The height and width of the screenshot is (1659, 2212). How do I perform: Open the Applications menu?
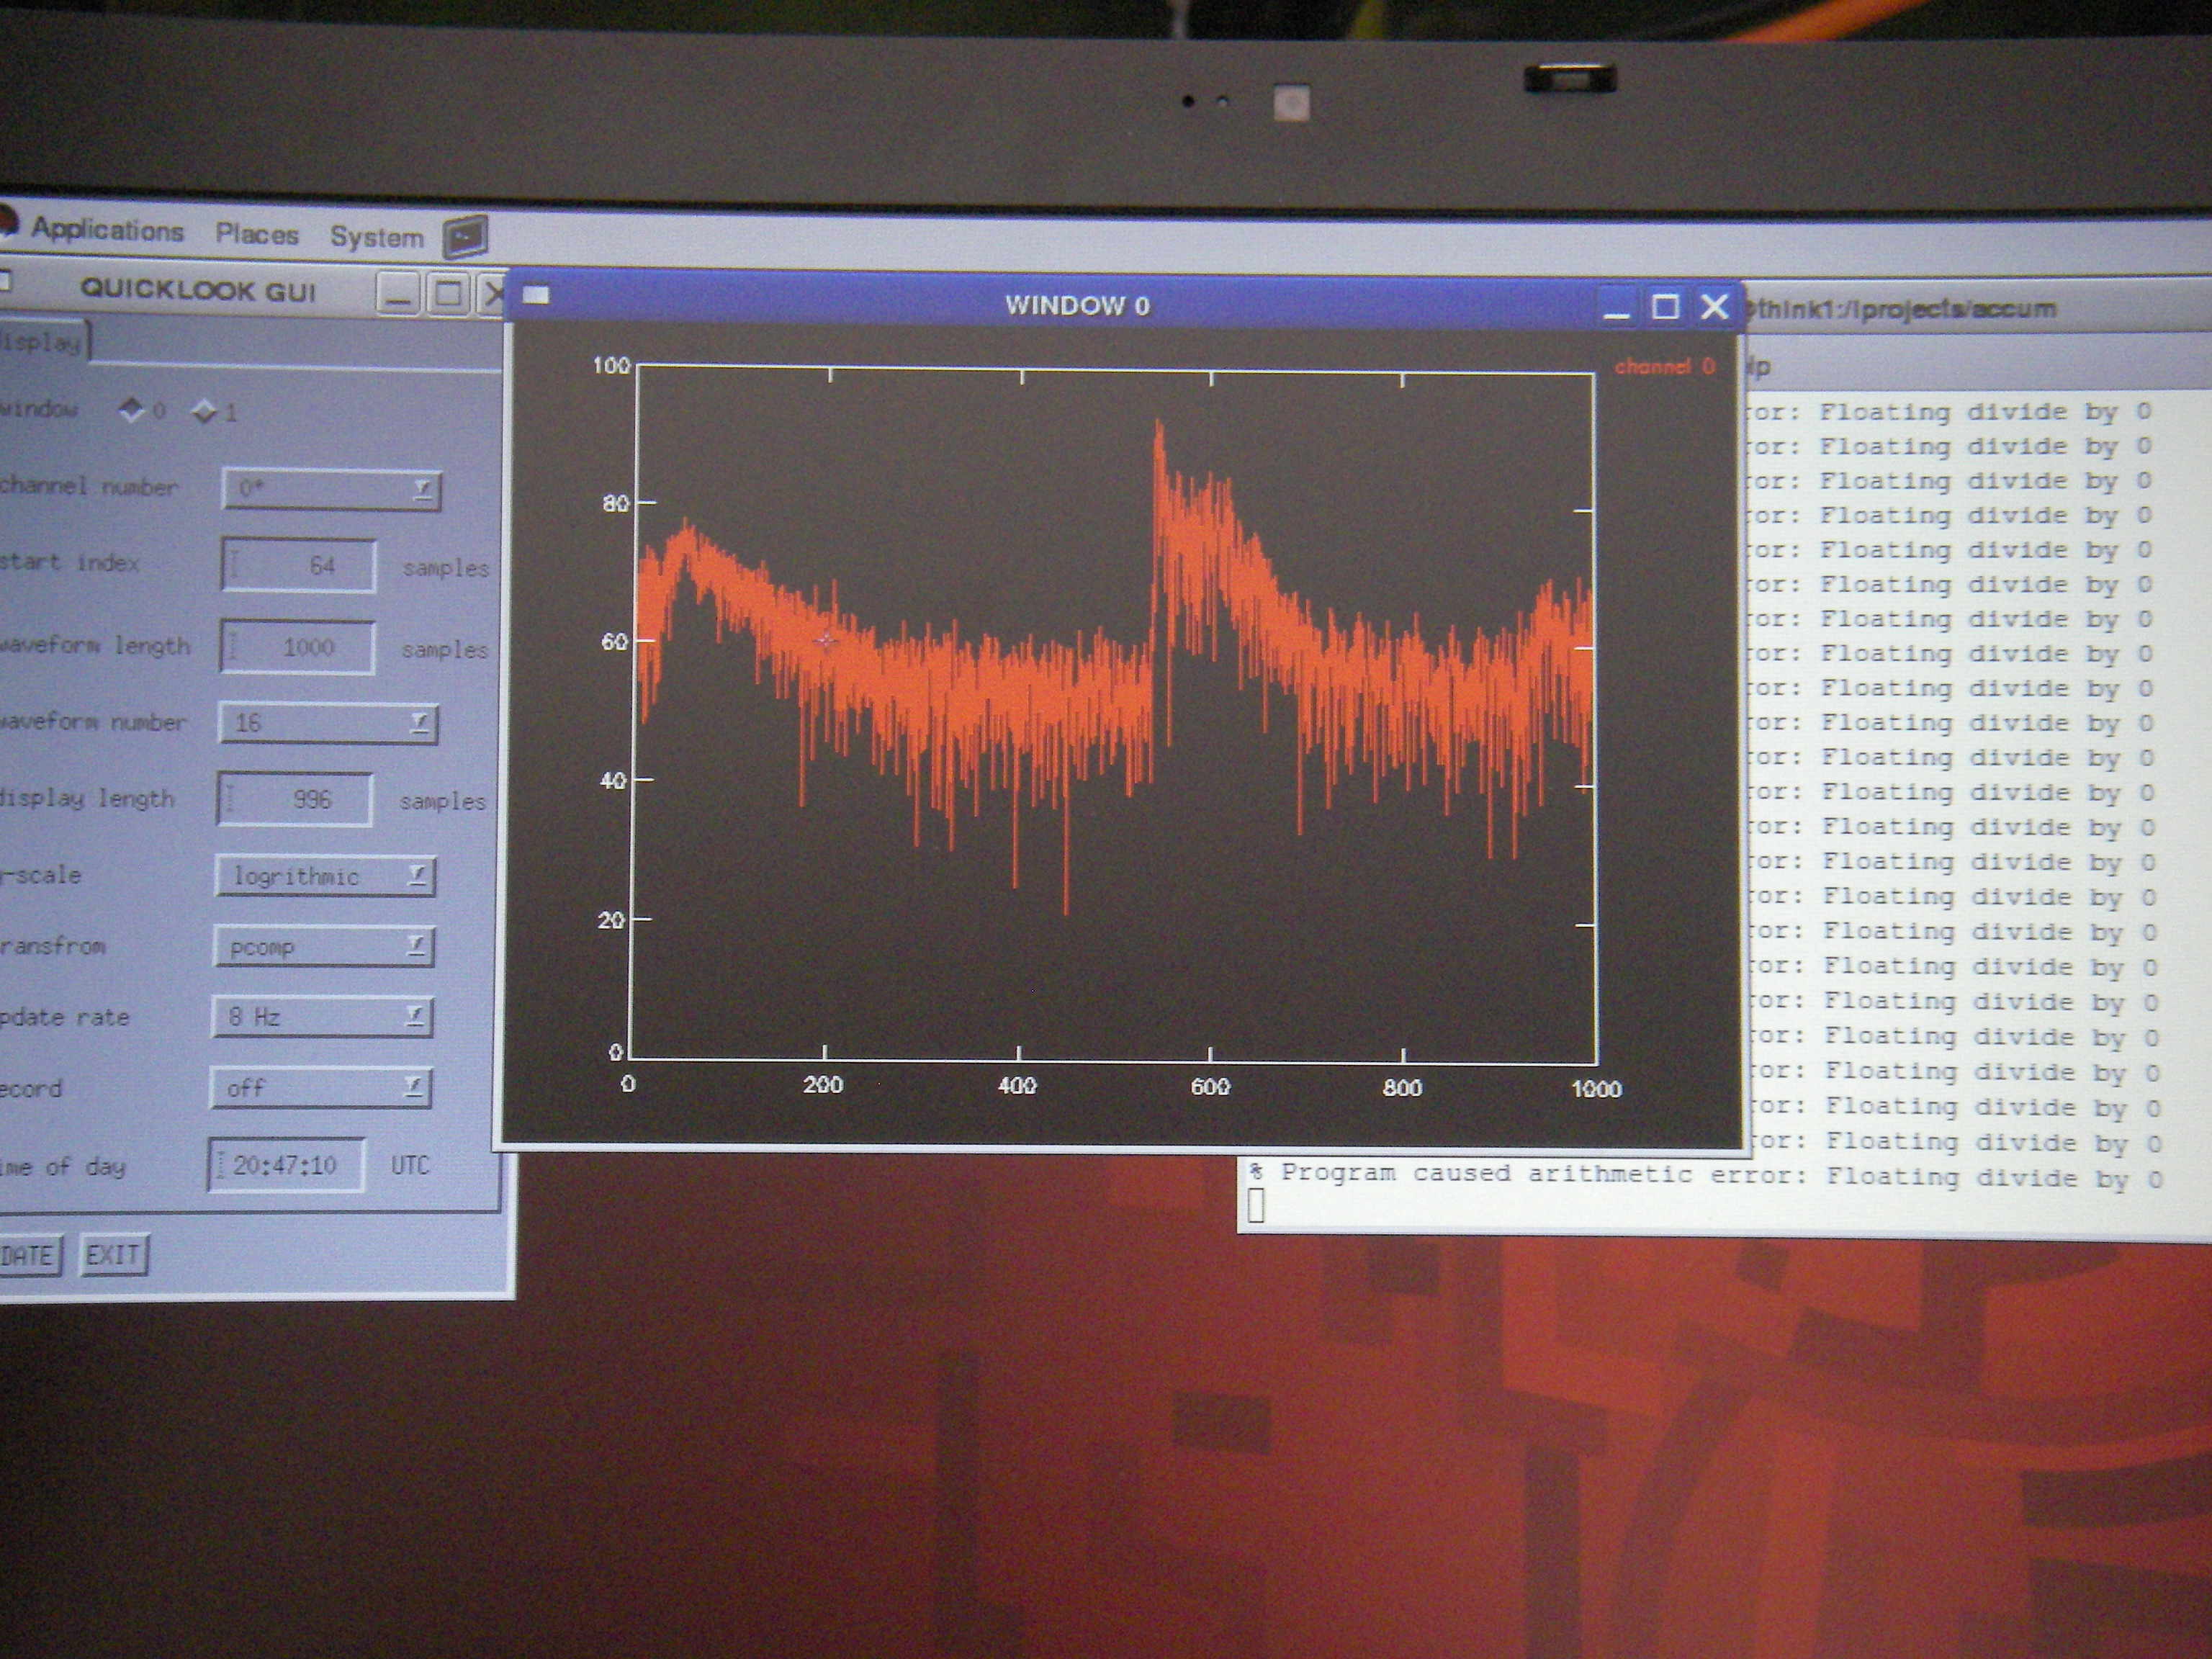tap(108, 230)
